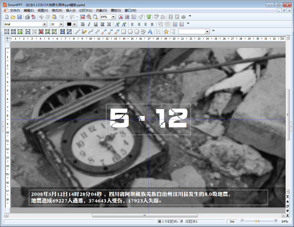
Task: Open the 幻灯片(L) menu
Action: tap(86, 11)
